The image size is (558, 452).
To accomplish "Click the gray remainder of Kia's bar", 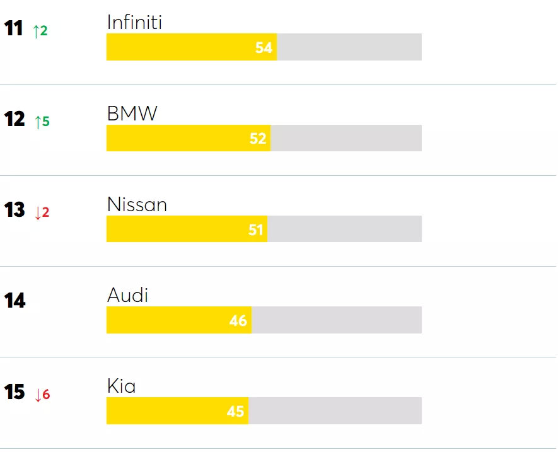I will (335, 411).
